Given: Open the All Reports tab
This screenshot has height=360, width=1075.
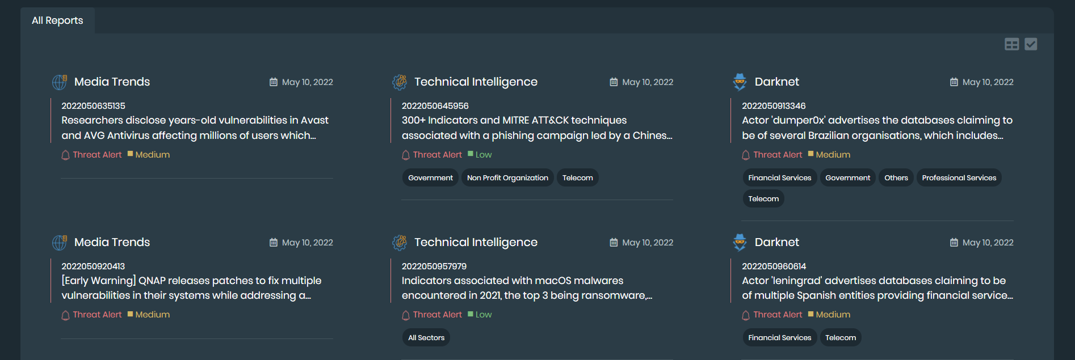Looking at the screenshot, I should click(57, 20).
